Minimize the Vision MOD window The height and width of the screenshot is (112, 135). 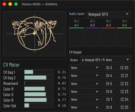10,4
